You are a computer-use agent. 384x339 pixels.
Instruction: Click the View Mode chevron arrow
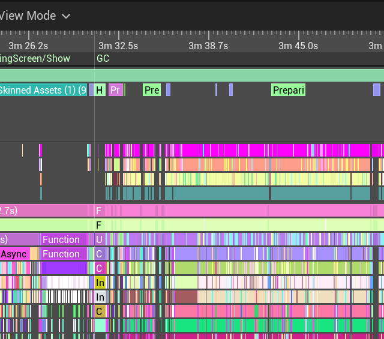pyautogui.click(x=66, y=16)
